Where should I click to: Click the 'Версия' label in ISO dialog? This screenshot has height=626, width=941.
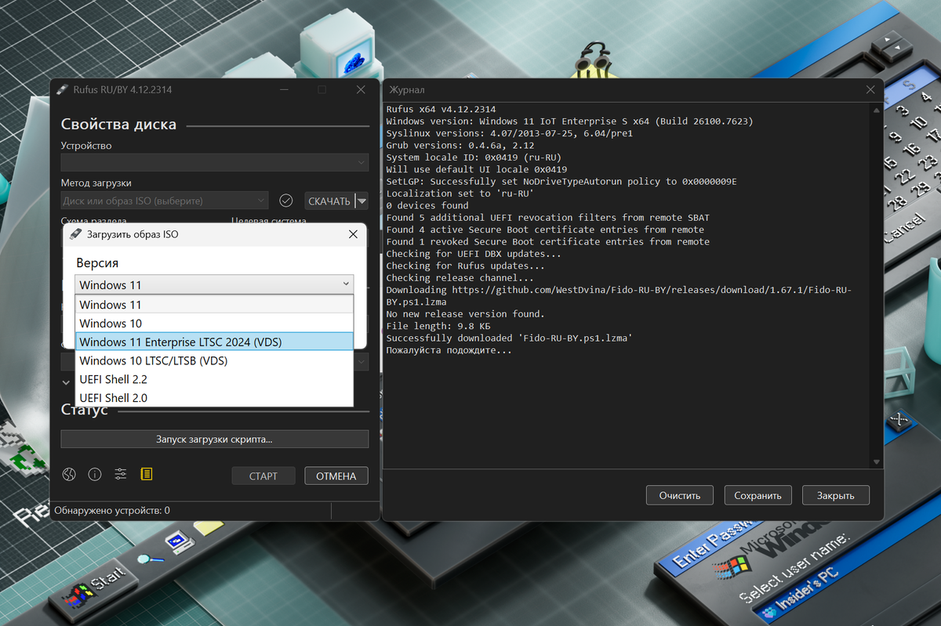(x=97, y=262)
